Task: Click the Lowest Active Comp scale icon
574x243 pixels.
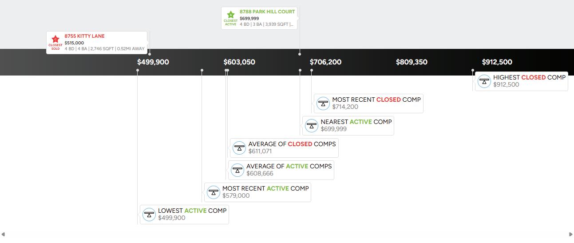Action: pos(149,215)
